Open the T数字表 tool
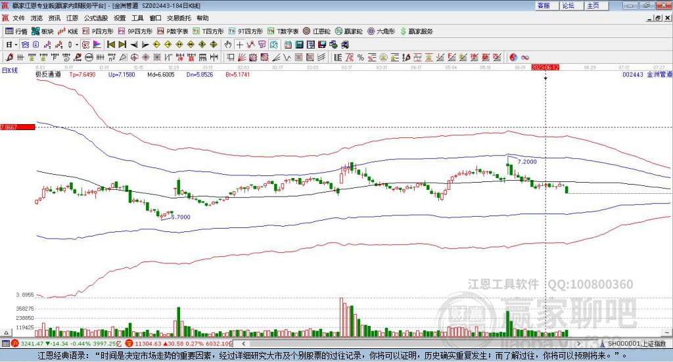 283,32
